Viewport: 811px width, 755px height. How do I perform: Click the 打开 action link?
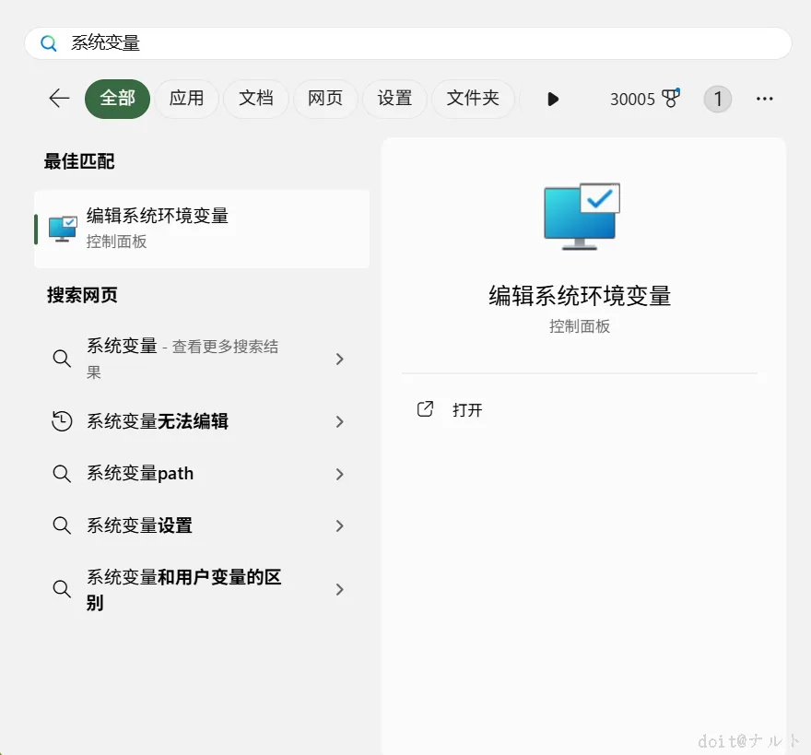pos(466,409)
